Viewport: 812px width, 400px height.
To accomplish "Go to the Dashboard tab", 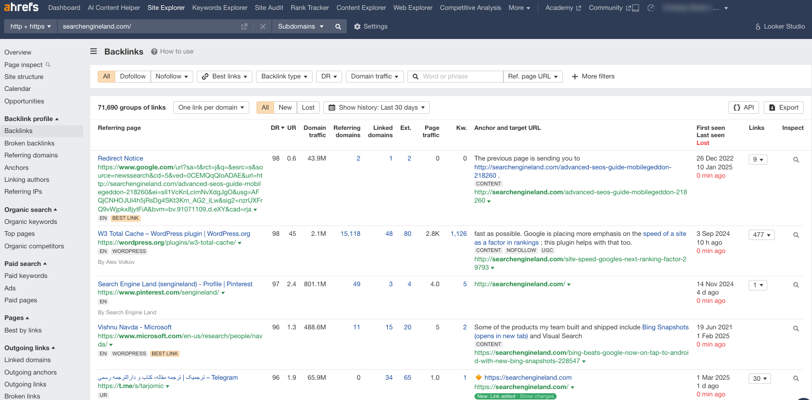I will point(64,8).
